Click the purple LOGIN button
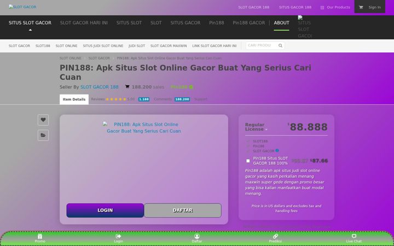Image resolution: width=394 pixels, height=246 pixels. coord(105,210)
